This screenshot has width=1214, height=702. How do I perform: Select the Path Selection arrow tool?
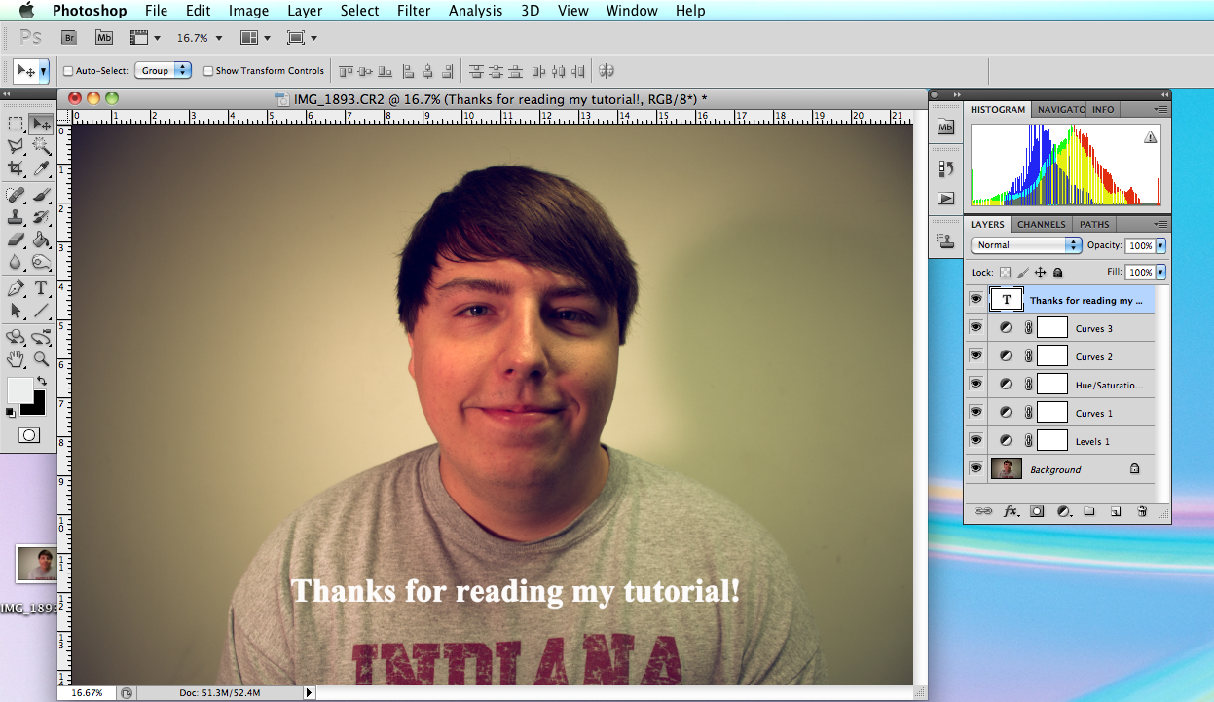click(16, 311)
